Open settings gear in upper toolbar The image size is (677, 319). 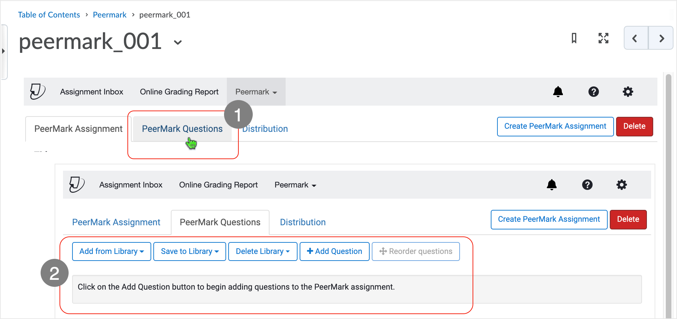point(628,92)
